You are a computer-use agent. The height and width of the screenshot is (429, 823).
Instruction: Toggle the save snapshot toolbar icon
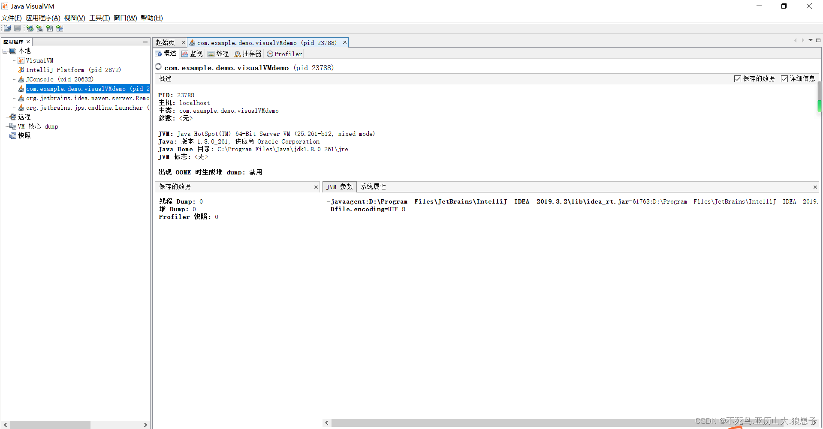tap(17, 28)
